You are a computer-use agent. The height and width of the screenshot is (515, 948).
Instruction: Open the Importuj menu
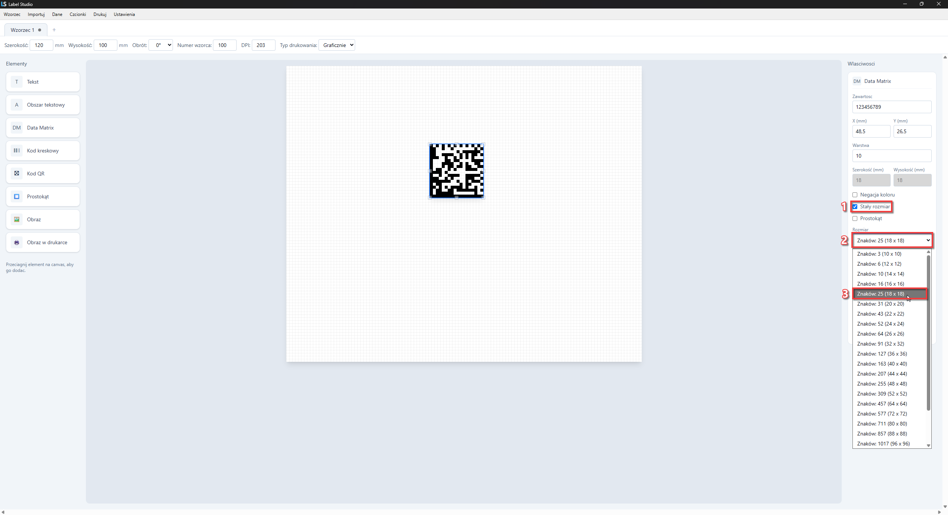click(36, 14)
